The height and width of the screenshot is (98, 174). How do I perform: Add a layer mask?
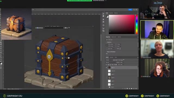[x=127, y=88]
